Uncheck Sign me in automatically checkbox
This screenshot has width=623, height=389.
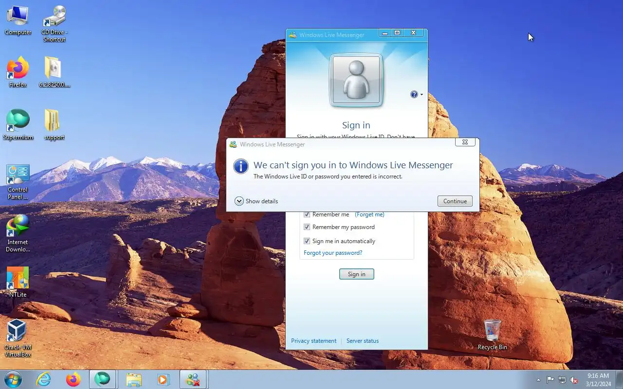coord(307,241)
